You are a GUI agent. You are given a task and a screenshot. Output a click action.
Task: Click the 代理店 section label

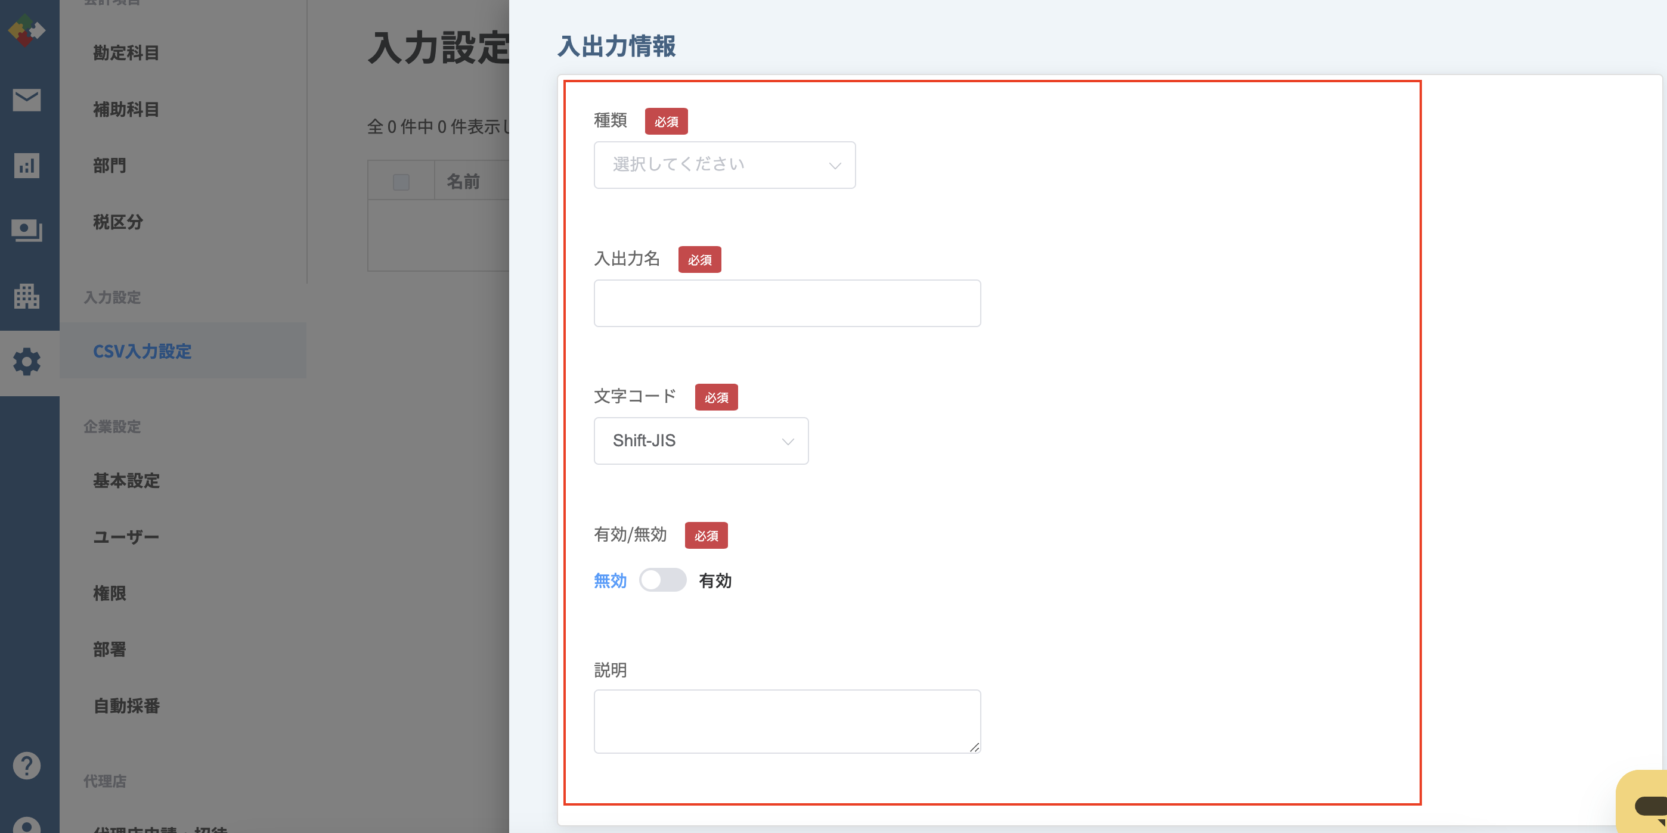coord(105,781)
